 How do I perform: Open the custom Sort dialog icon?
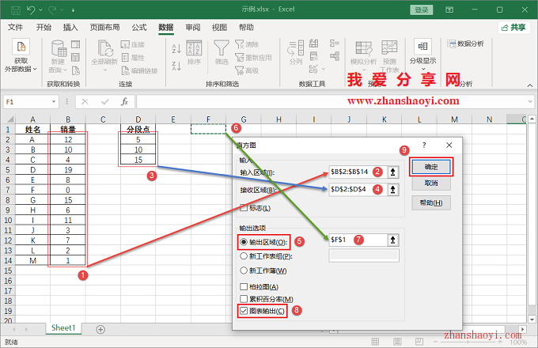pos(194,48)
